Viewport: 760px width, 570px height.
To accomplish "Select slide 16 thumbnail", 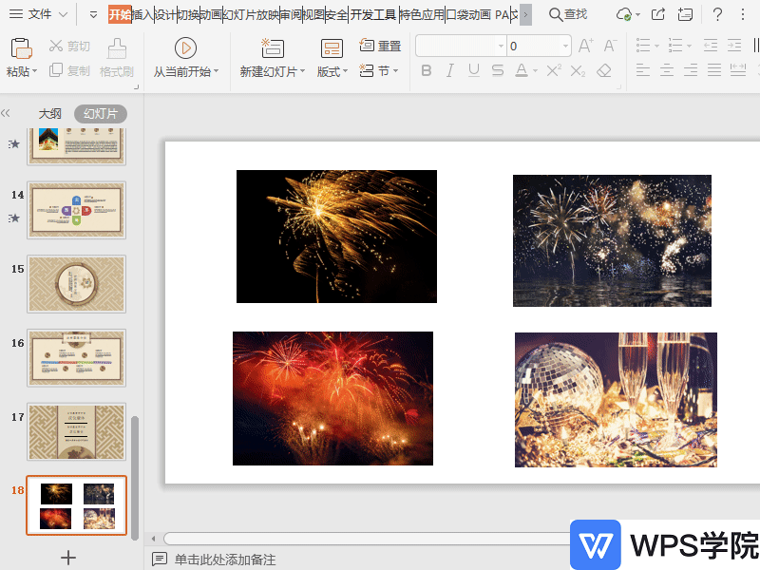I will [77, 358].
